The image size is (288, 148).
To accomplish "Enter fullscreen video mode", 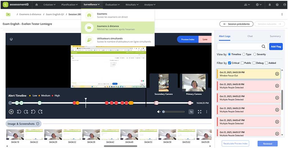I will point(200,112).
